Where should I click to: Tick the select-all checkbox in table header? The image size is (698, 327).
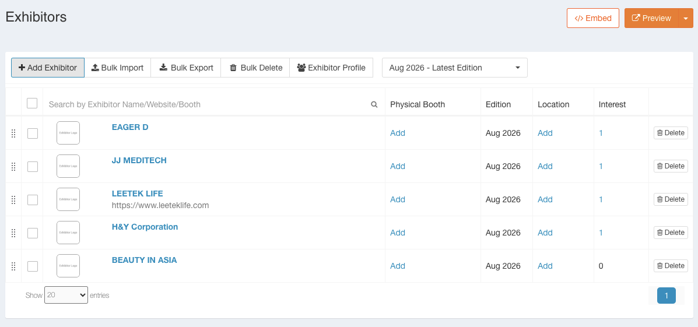32,103
